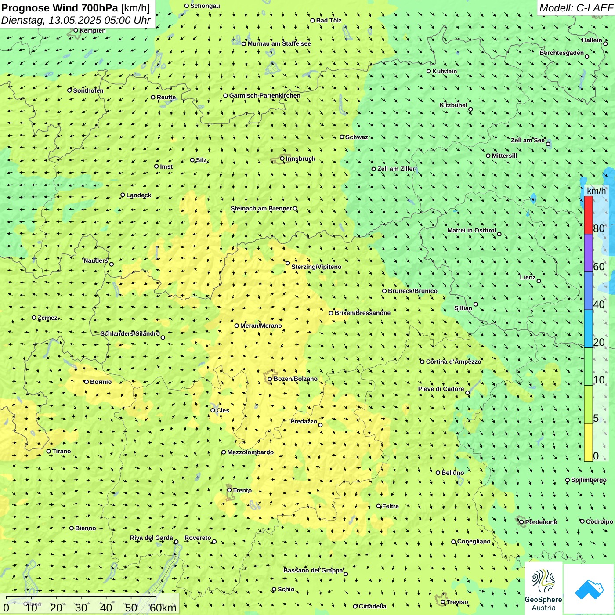The image size is (615, 615).
Task: Select the purple legend color for 60–80 km/h
Action: (588, 253)
